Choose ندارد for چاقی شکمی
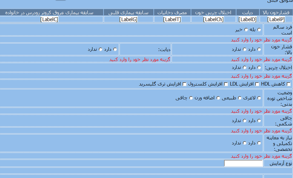293x178 pixels. click(245, 121)
